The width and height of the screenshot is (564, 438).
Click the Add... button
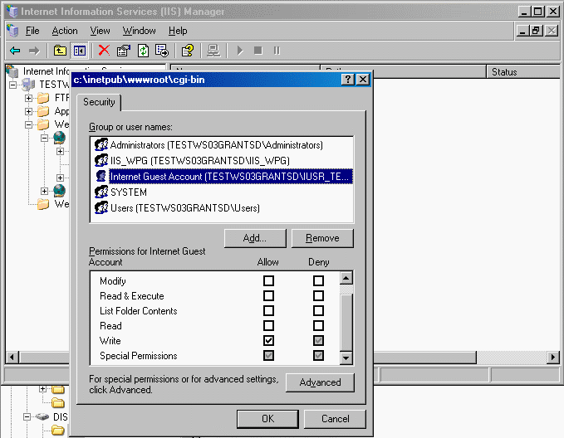255,238
